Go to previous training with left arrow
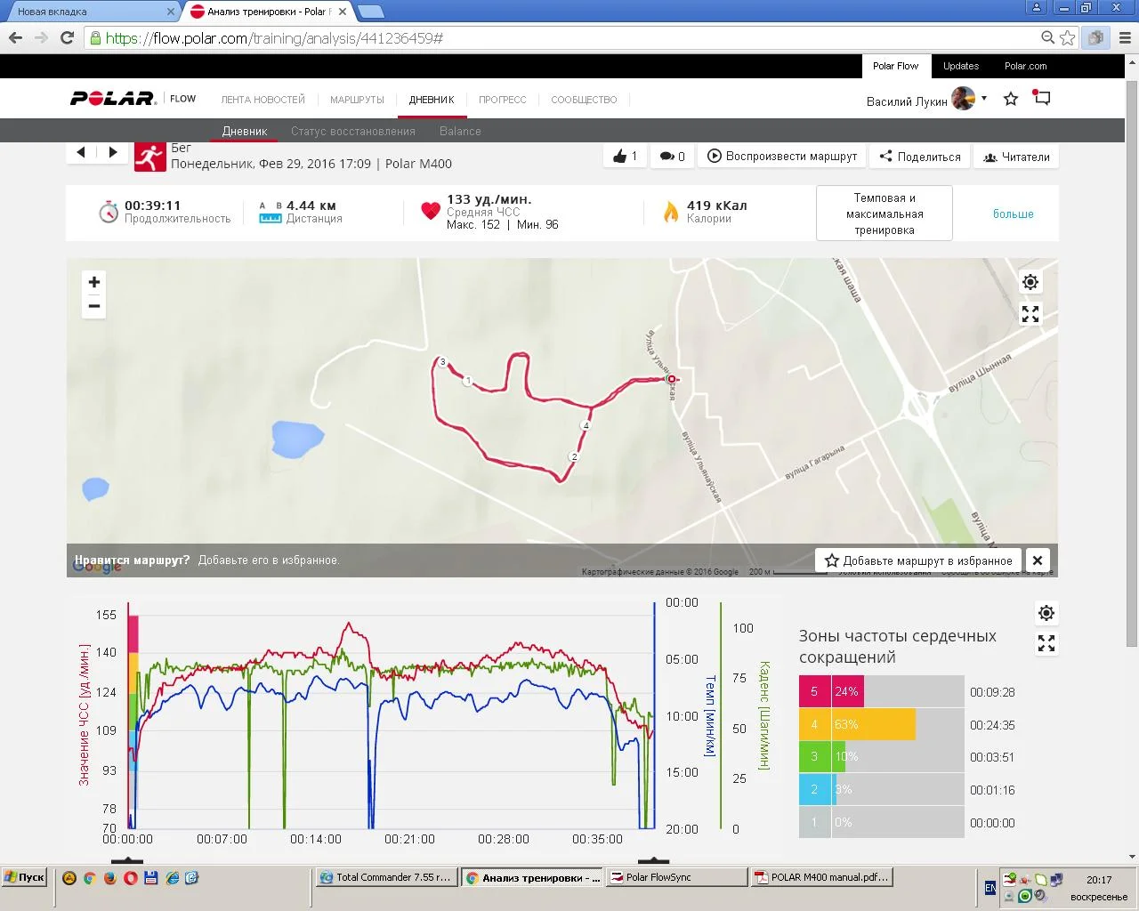The height and width of the screenshot is (911, 1139). 81,152
